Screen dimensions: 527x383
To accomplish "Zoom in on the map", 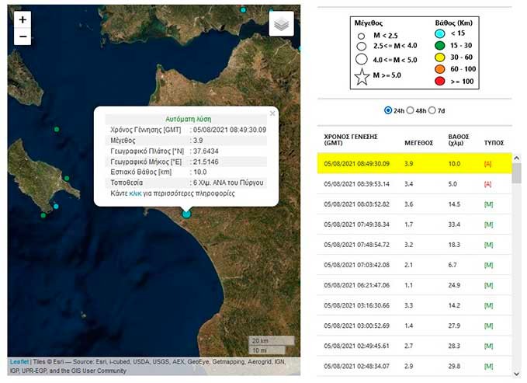I will [23, 19].
